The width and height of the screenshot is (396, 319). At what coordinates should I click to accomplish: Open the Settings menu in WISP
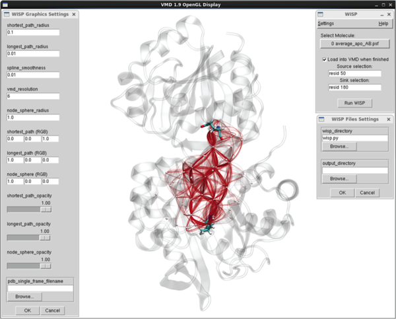pos(326,24)
